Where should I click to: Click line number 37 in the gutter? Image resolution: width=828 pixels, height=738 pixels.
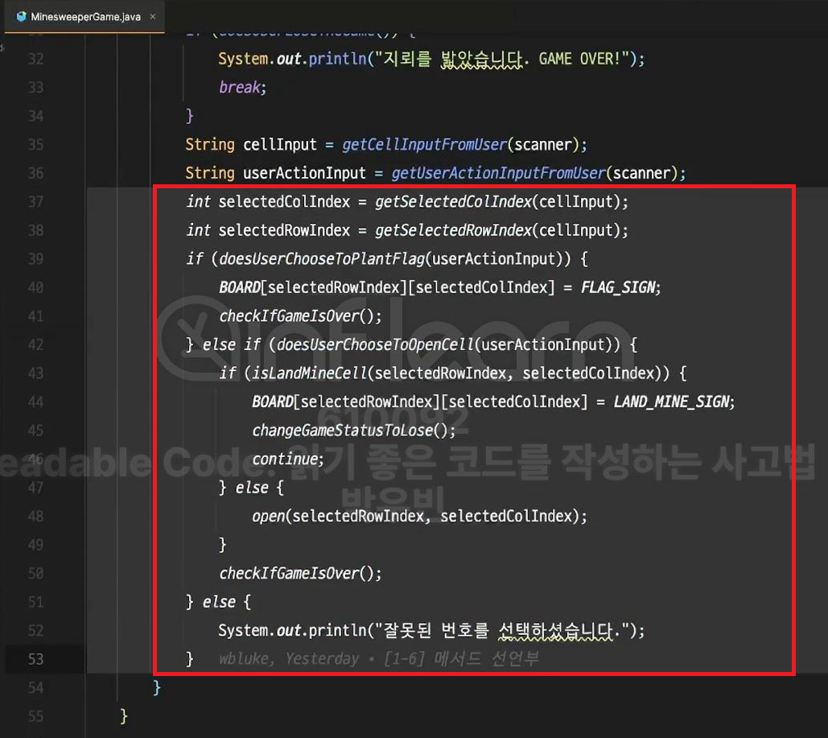(35, 202)
